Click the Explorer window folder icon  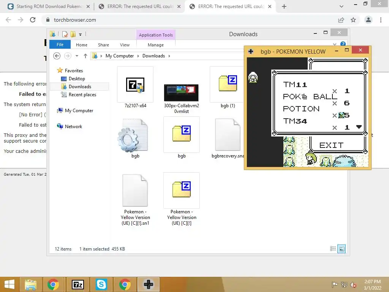(52, 34)
